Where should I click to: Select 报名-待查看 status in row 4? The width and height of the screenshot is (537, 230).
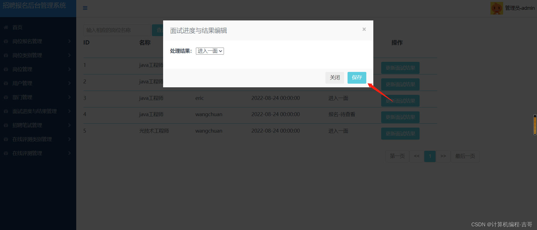[342, 114]
